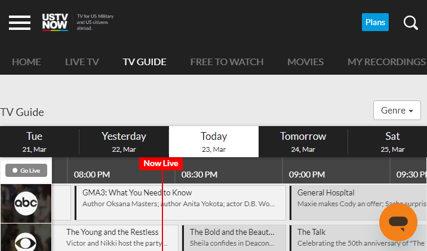Click the USTV NOW logo

pos(55,22)
